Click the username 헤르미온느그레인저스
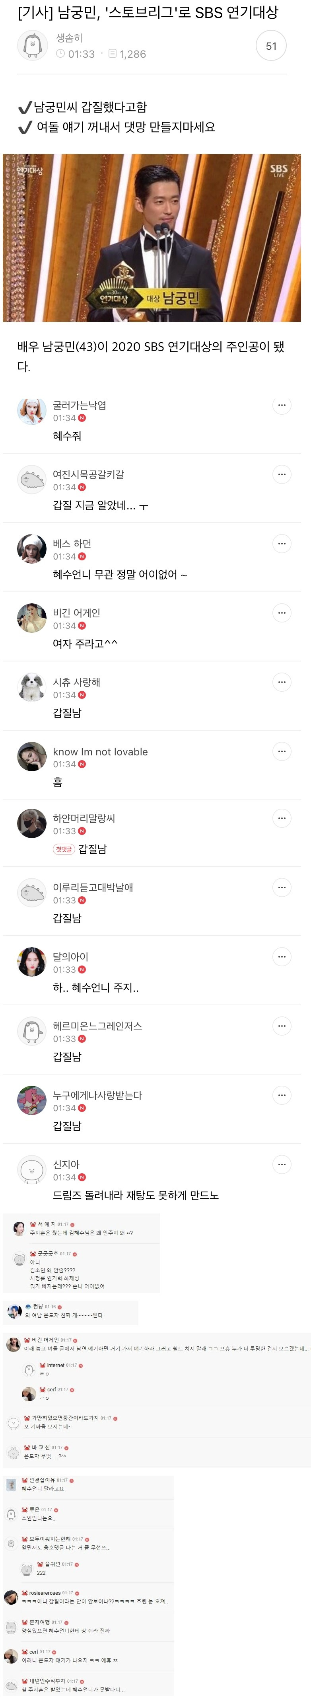Screen dimensions: 311x1697 [x=97, y=1026]
